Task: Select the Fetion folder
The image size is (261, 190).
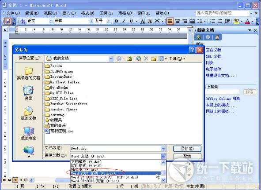Action: pos(53,66)
